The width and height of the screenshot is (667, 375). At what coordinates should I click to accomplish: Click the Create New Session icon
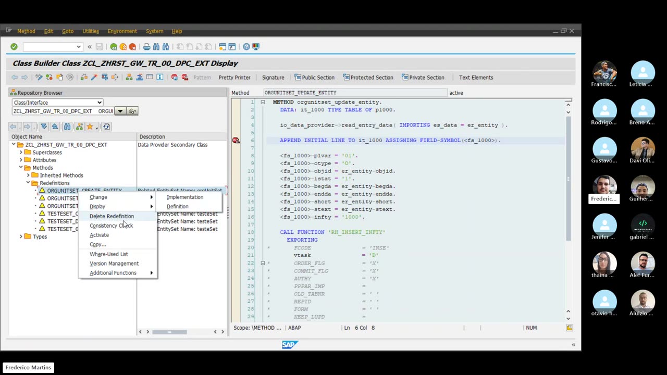pos(223,47)
